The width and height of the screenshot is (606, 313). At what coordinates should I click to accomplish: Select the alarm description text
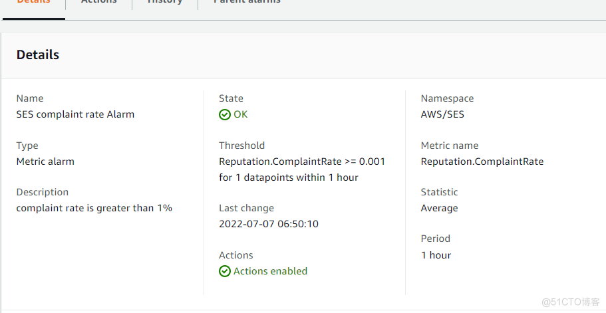94,208
